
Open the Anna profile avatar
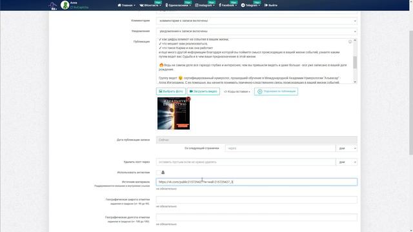(x=65, y=5)
